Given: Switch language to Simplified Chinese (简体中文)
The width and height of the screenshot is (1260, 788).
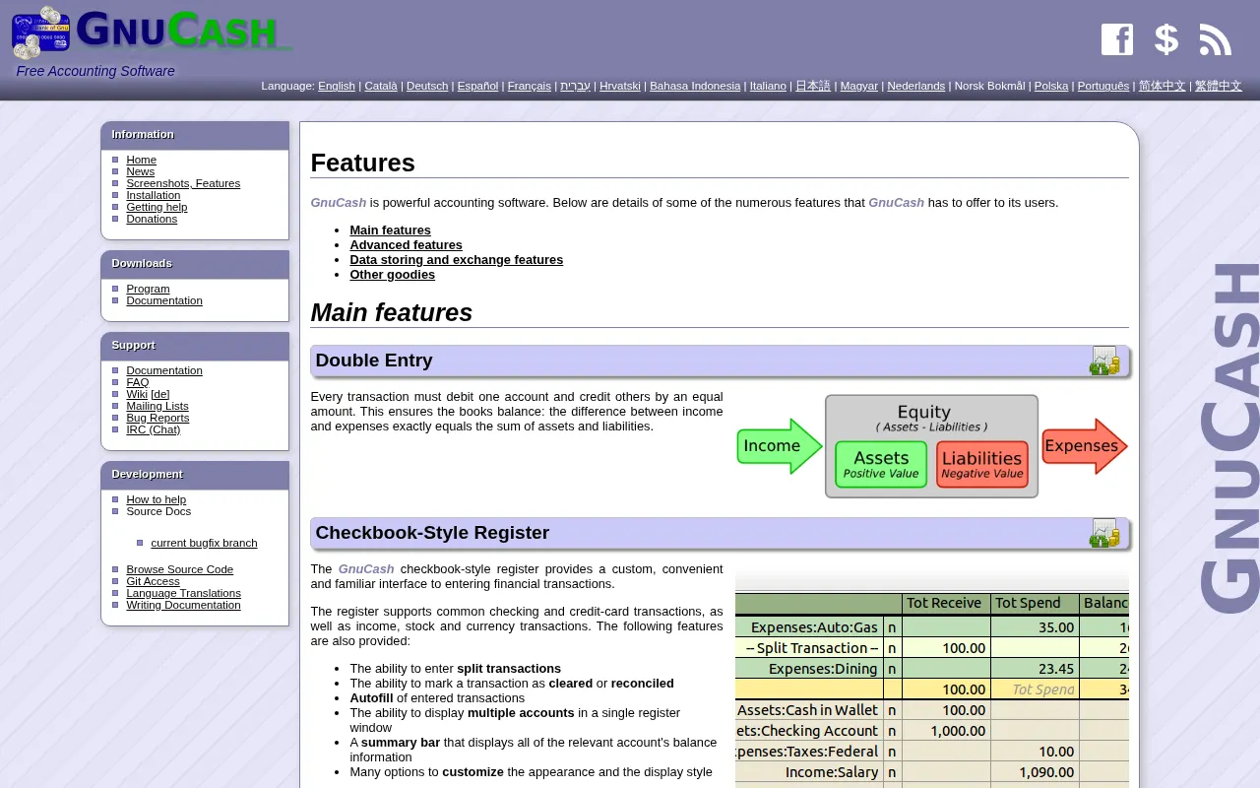Looking at the screenshot, I should click(x=1163, y=87).
